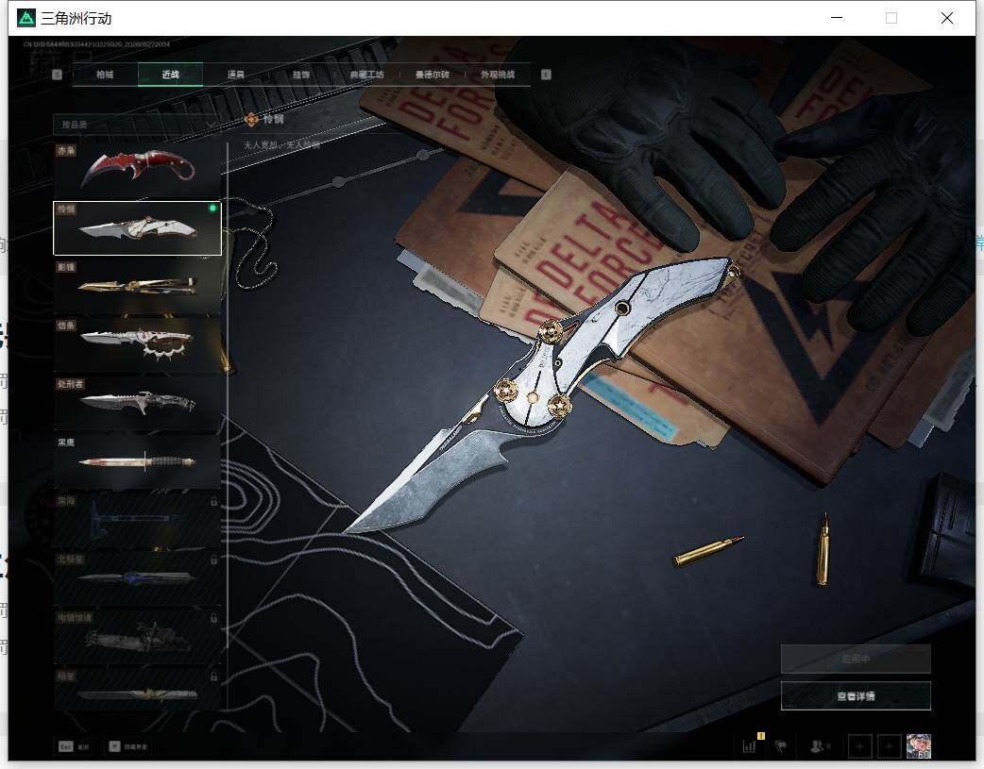Click the hide-interface key hint button
Viewport: 984px width, 769px height.
(128, 746)
